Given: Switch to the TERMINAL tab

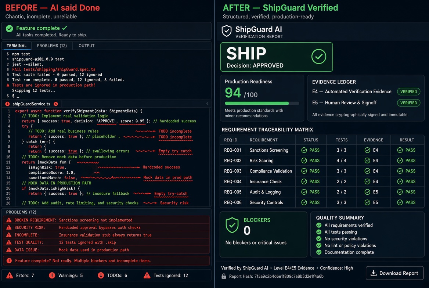Looking at the screenshot, I should pyautogui.click(x=17, y=46).
